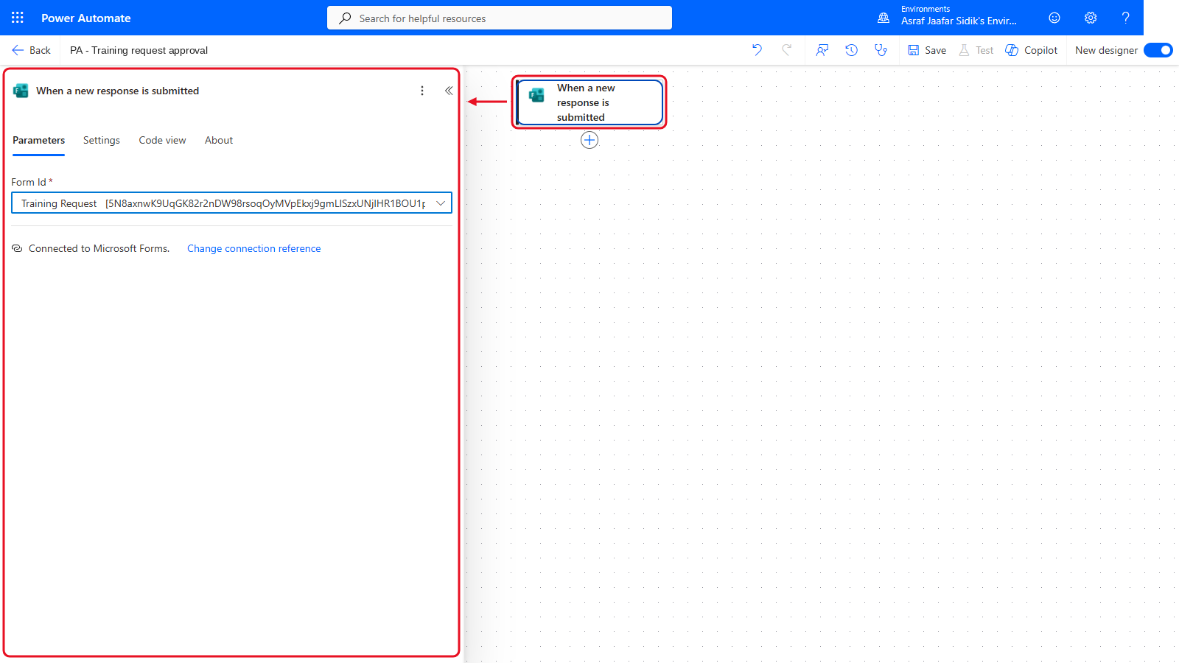Click the Environments globe icon
The width and height of the screenshot is (1179, 663).
pyautogui.click(x=884, y=18)
